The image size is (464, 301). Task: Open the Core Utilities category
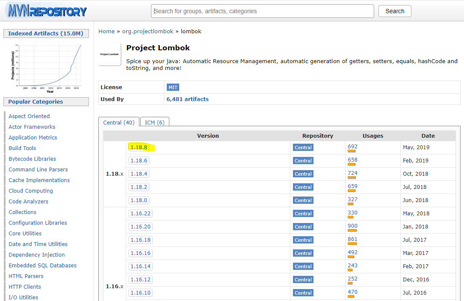(25, 233)
